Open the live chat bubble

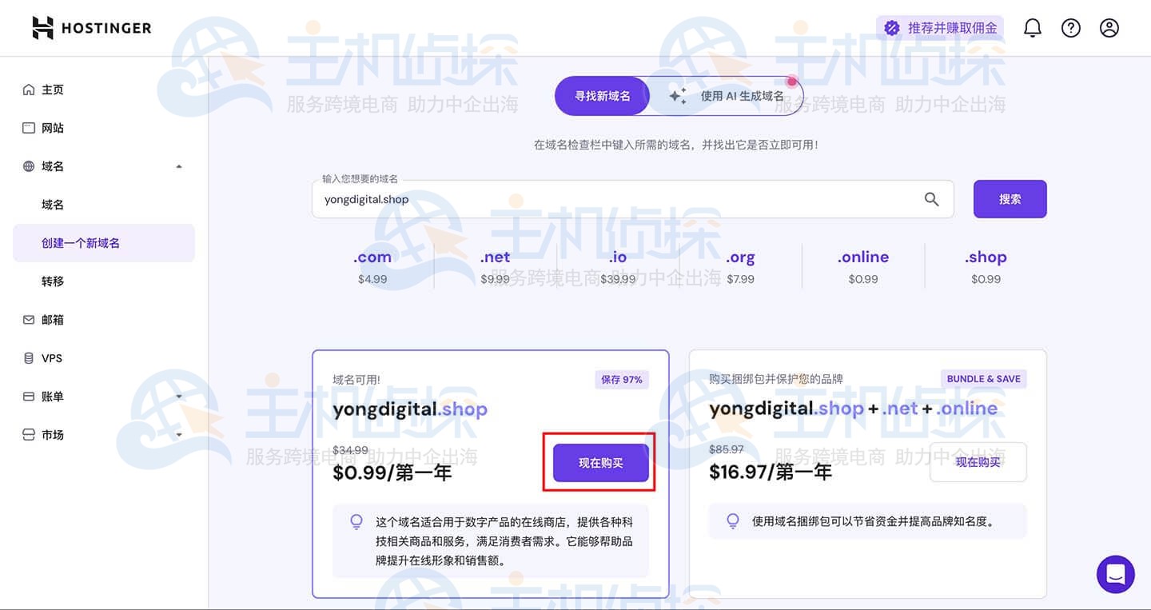(1116, 574)
